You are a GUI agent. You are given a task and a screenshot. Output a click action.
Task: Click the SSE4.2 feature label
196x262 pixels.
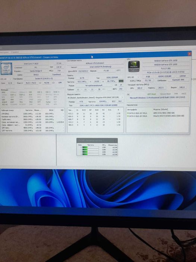click(x=22, y=95)
